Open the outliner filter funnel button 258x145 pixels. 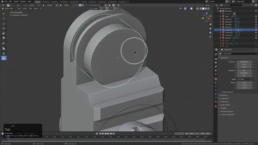[x=252, y=5]
